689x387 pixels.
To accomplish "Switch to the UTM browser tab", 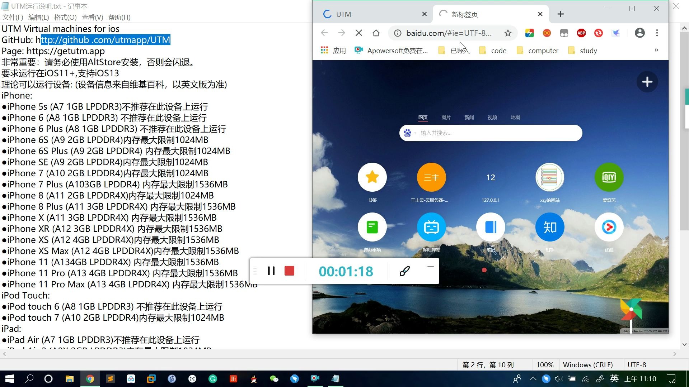I will pos(373,14).
